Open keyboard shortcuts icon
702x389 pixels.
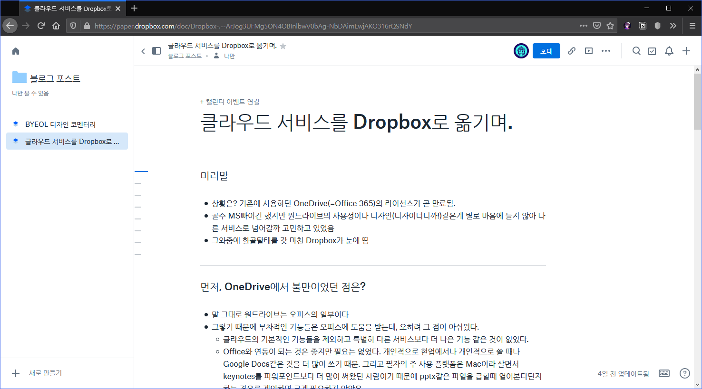(x=664, y=373)
